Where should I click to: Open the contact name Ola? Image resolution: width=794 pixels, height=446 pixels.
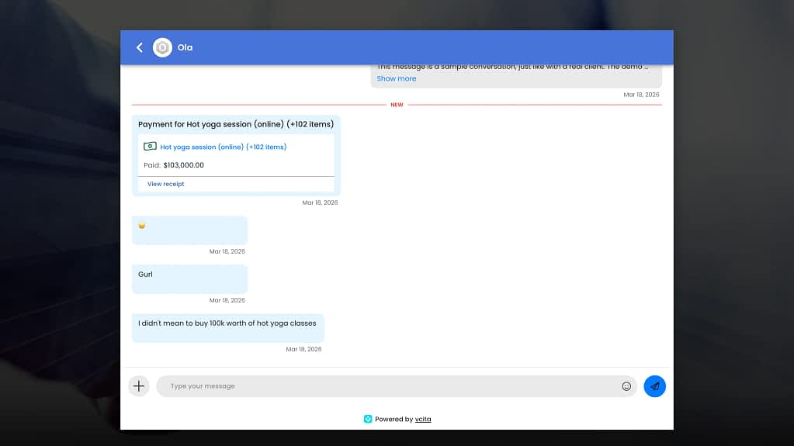click(x=185, y=47)
